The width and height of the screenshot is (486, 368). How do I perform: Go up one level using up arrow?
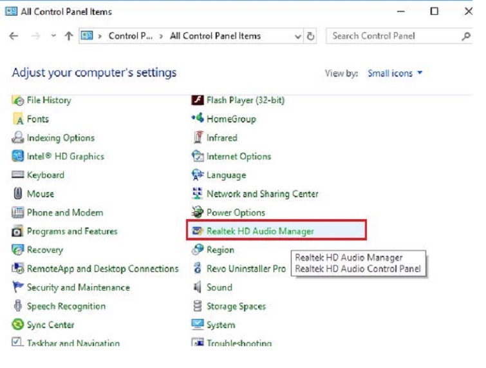pos(69,37)
